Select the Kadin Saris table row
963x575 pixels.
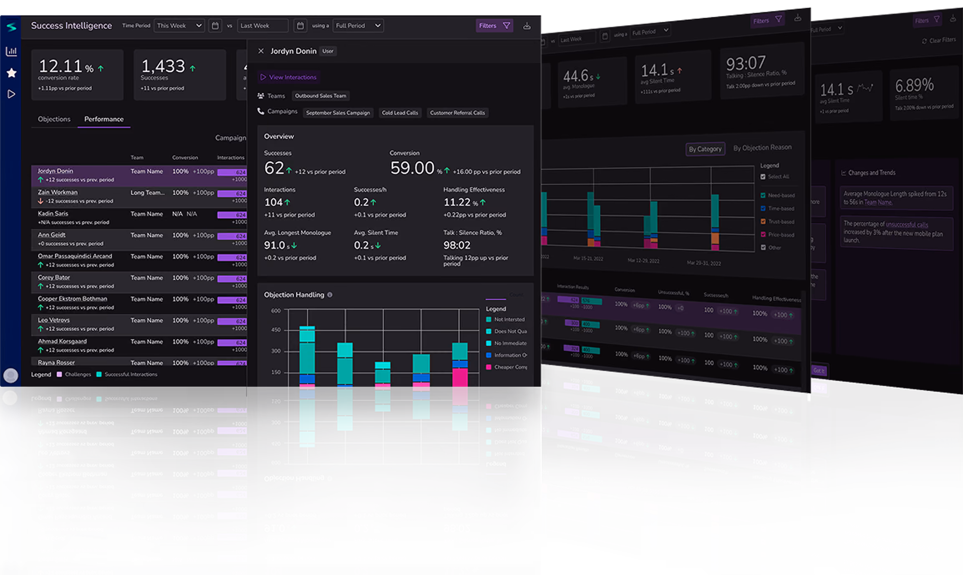(139, 218)
